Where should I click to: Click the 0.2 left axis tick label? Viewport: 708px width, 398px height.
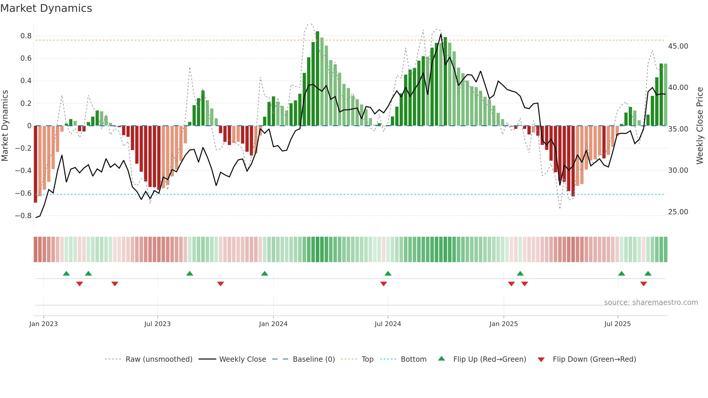[26, 103]
